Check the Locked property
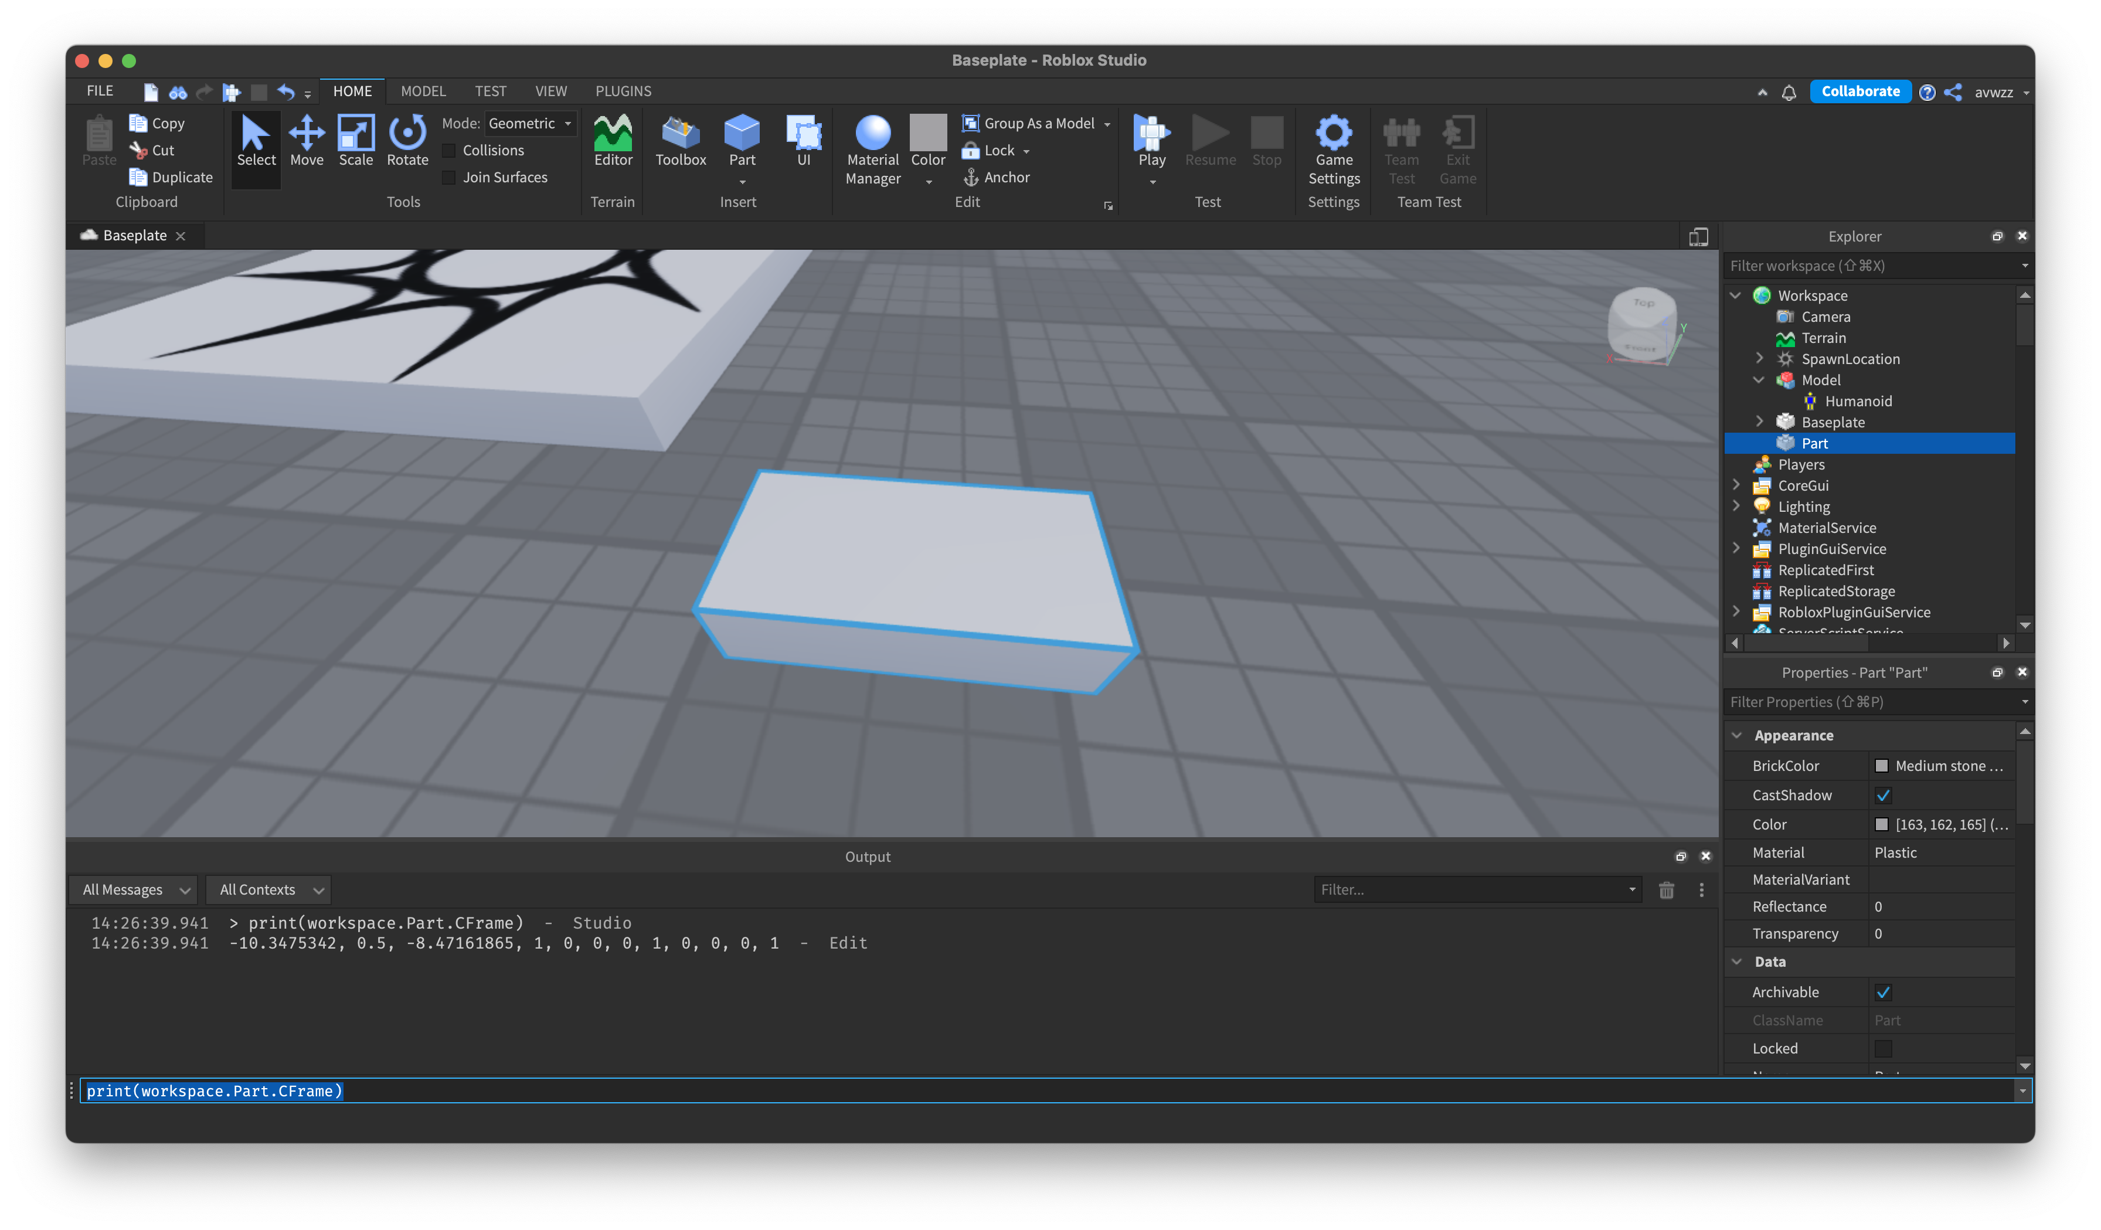The image size is (2101, 1230). 1882,1048
